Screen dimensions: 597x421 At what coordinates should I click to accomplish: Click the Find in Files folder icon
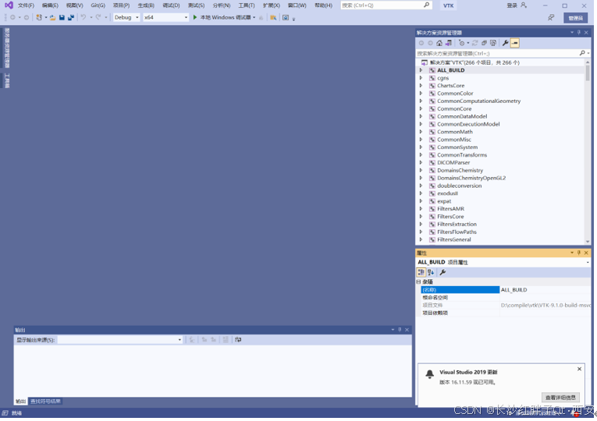click(x=273, y=17)
